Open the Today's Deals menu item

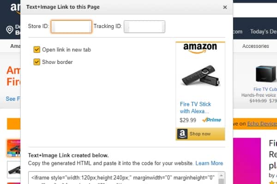(263, 31)
